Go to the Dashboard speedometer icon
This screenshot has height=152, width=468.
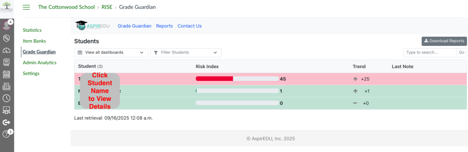coord(6,50)
